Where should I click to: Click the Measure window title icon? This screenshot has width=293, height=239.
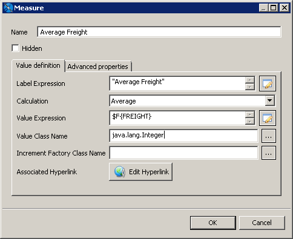click(x=8, y=8)
